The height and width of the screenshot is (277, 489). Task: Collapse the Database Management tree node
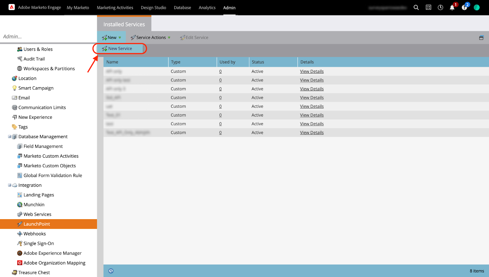(9, 137)
